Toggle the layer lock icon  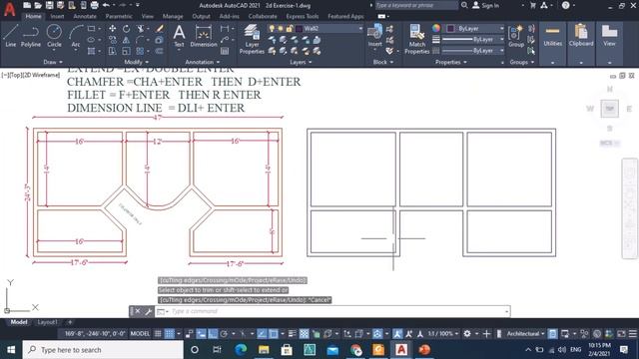pyautogui.click(x=290, y=29)
